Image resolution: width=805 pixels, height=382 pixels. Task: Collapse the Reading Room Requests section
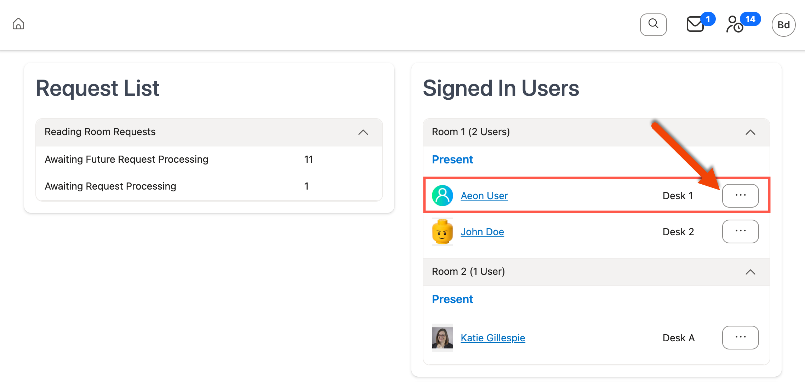coord(362,132)
